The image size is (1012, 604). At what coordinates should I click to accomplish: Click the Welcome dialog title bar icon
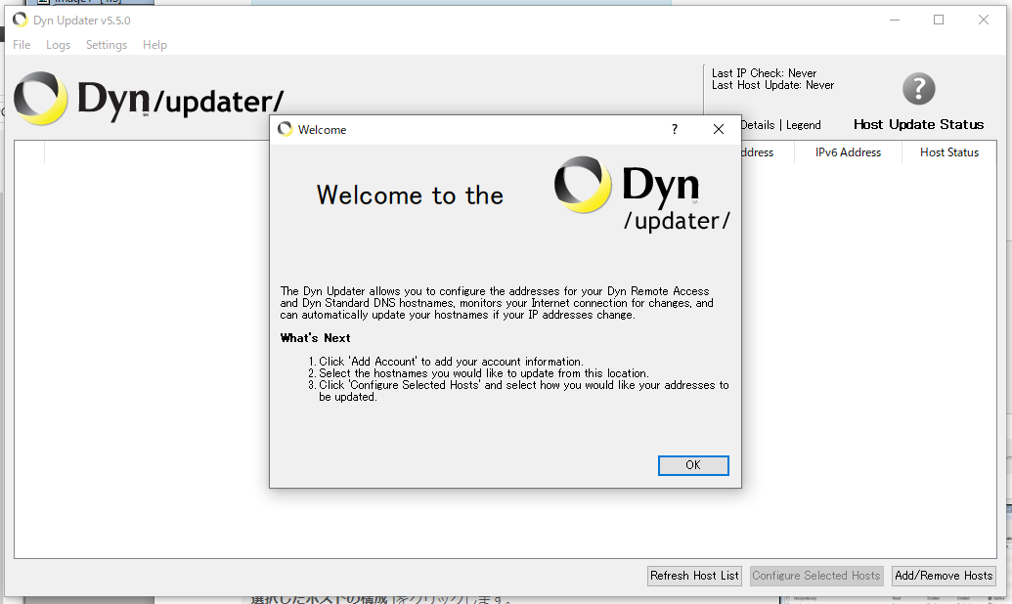click(x=286, y=129)
